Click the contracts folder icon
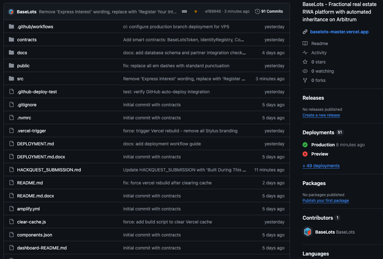 click(x=12, y=40)
